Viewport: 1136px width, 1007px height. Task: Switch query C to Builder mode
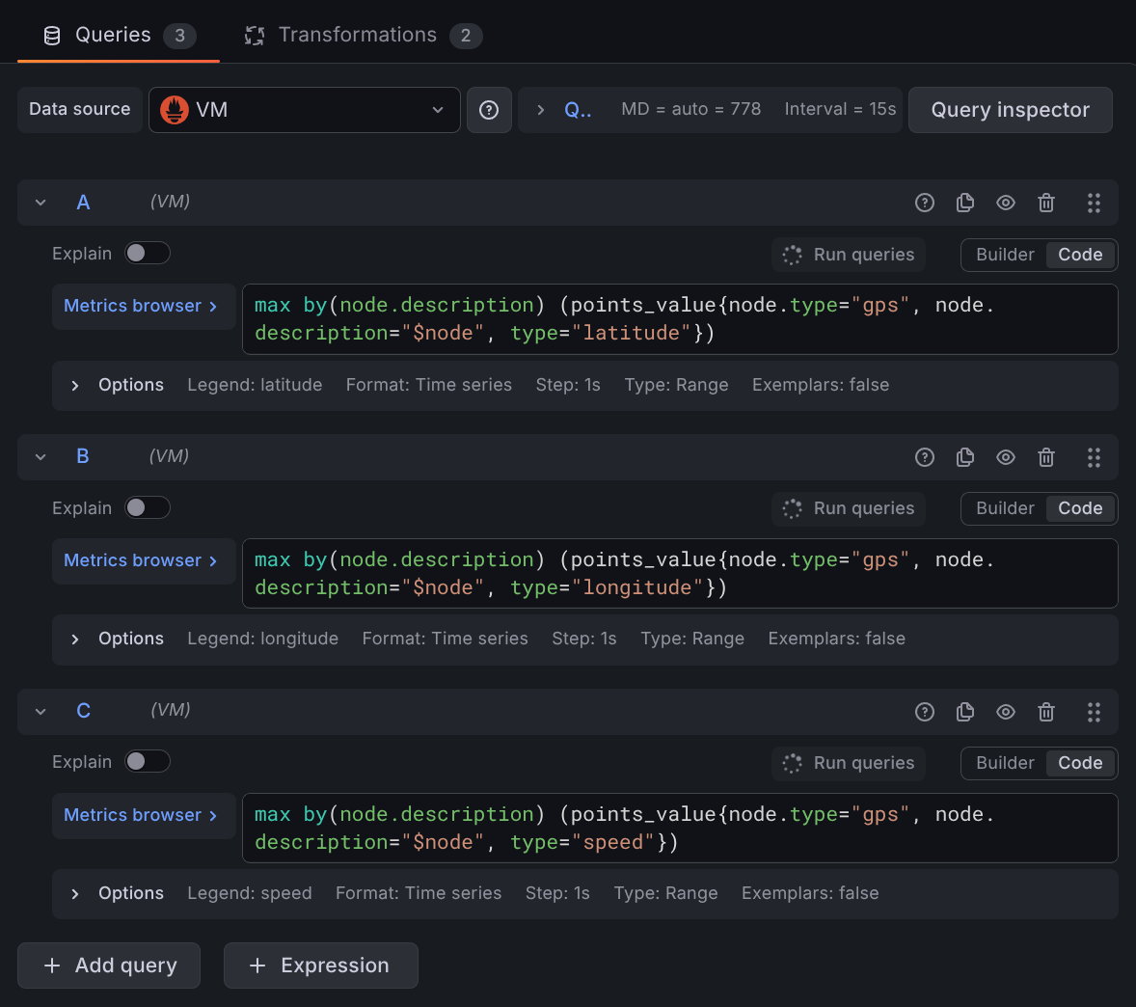(1005, 763)
